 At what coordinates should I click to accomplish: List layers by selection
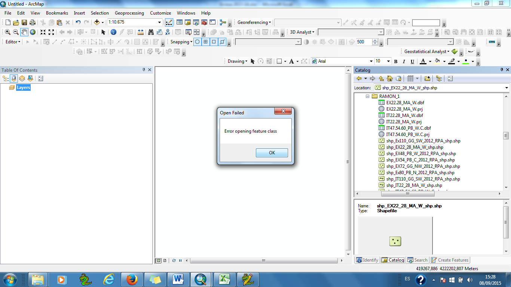[x=30, y=78]
